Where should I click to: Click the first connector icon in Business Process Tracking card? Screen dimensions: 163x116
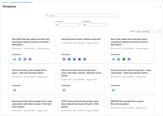(64, 59)
